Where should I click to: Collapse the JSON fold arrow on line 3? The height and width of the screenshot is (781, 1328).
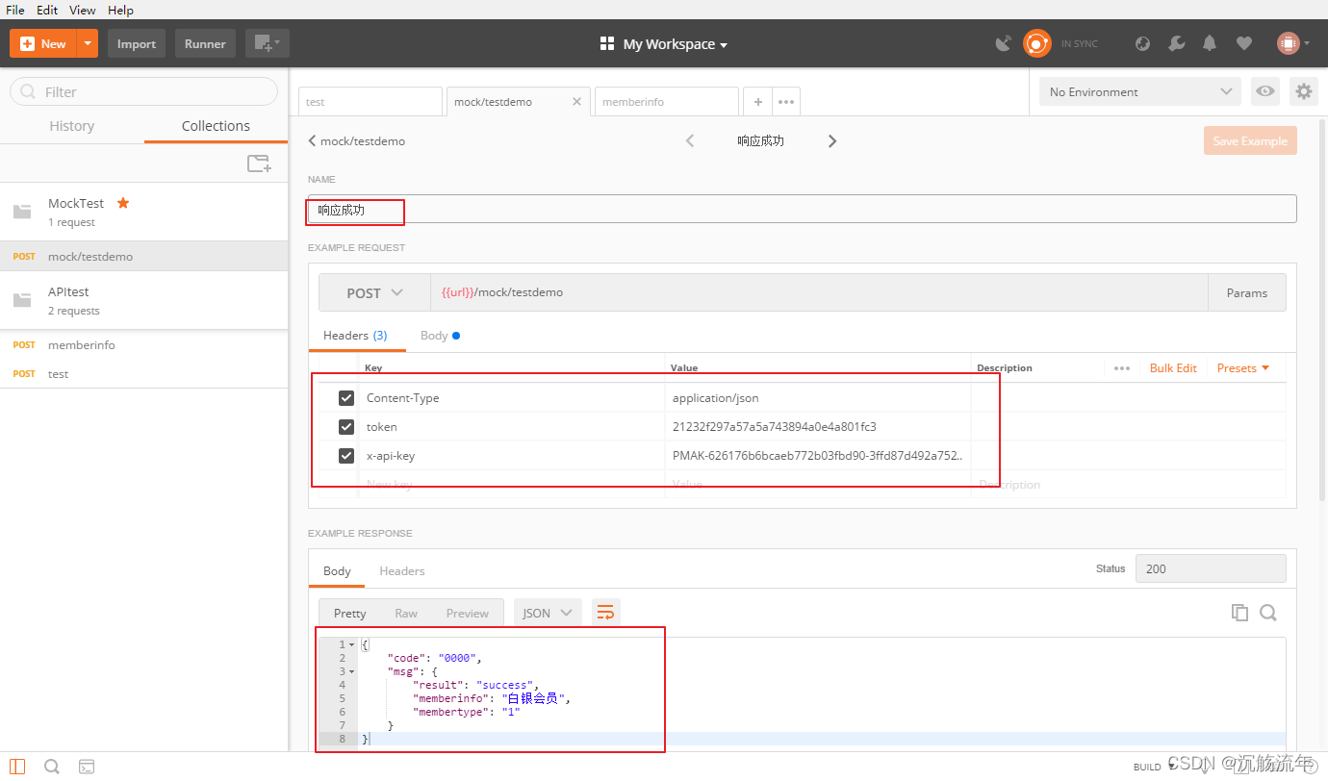coord(351,671)
